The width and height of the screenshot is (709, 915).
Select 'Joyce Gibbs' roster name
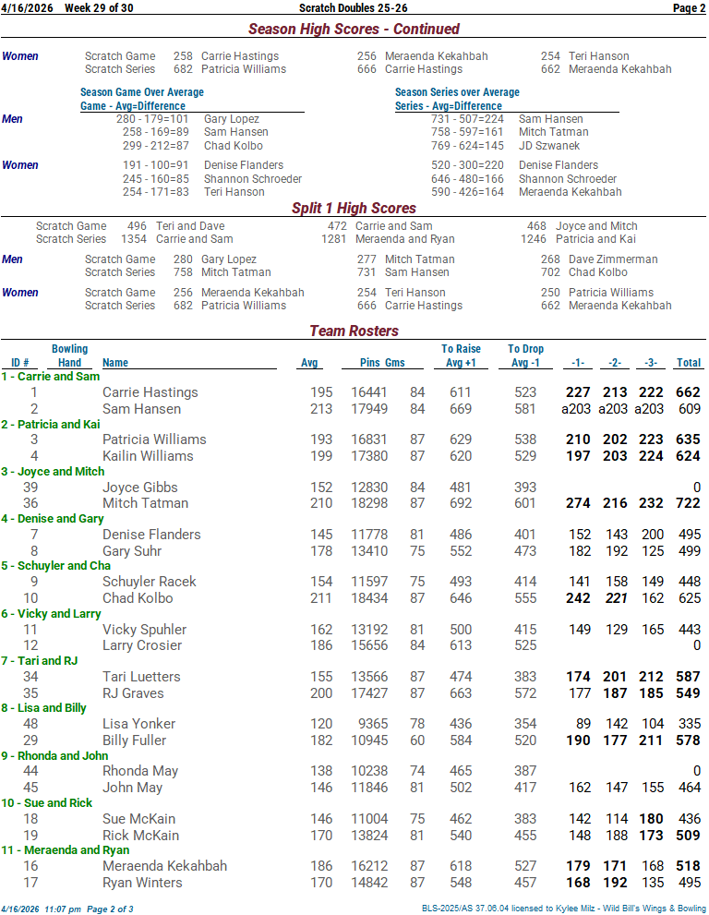140,488
